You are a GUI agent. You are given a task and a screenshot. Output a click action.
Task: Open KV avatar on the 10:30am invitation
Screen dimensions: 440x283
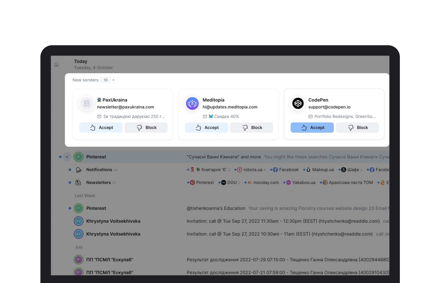click(79, 234)
